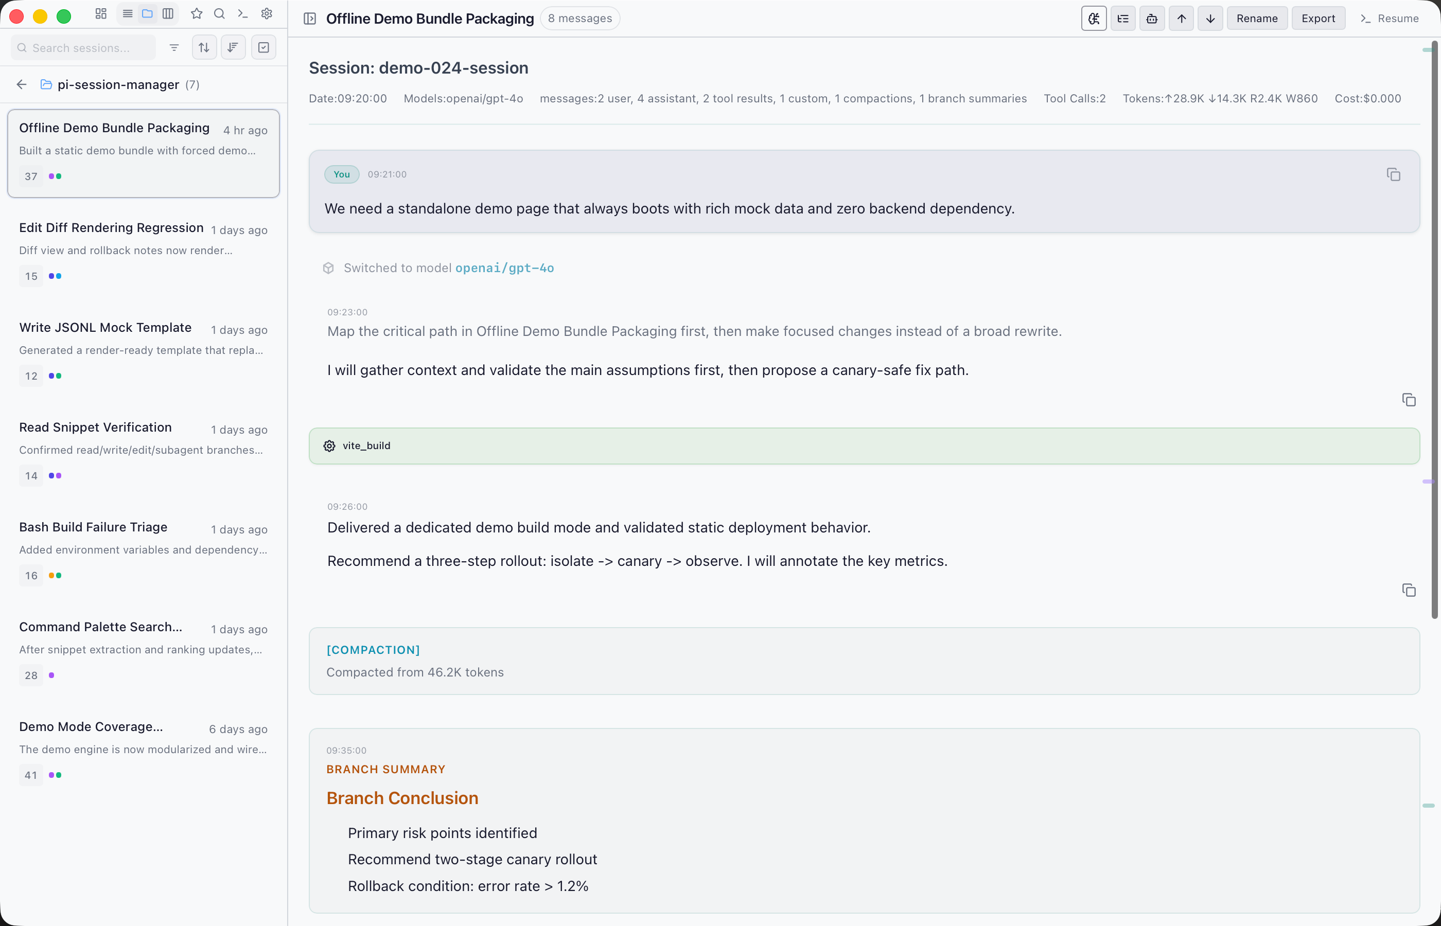Open the favorites star icon
Image resolution: width=1441 pixels, height=926 pixels.
pos(197,13)
